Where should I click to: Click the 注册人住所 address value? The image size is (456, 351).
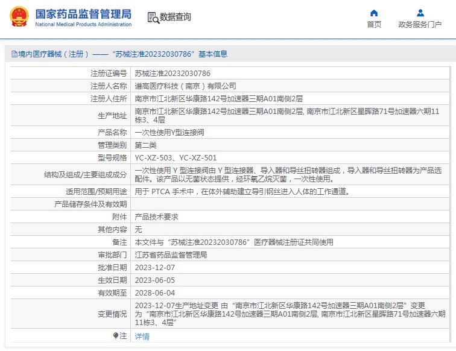click(x=219, y=98)
